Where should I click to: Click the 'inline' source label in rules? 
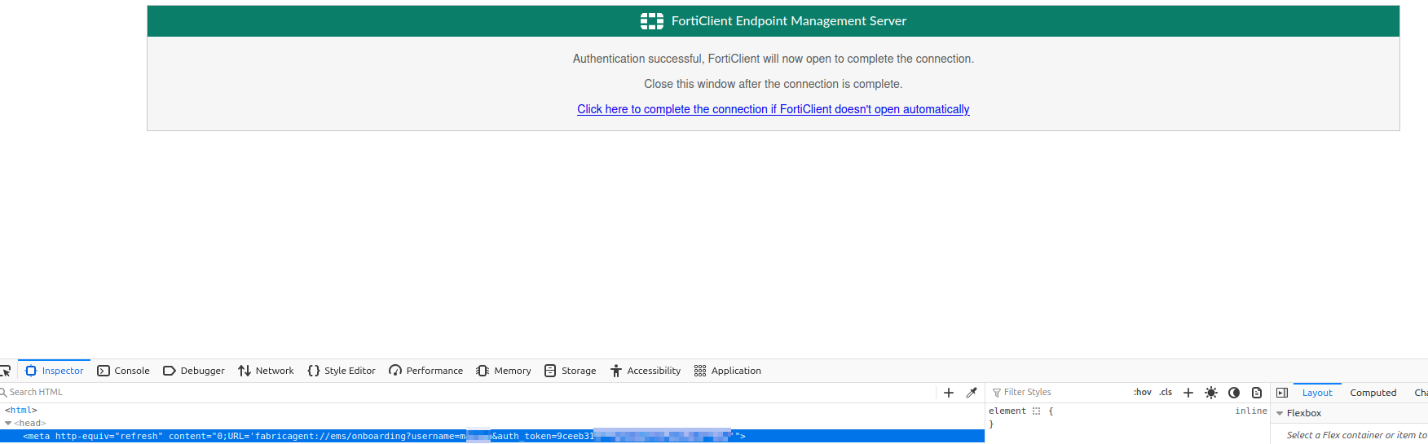(1251, 411)
